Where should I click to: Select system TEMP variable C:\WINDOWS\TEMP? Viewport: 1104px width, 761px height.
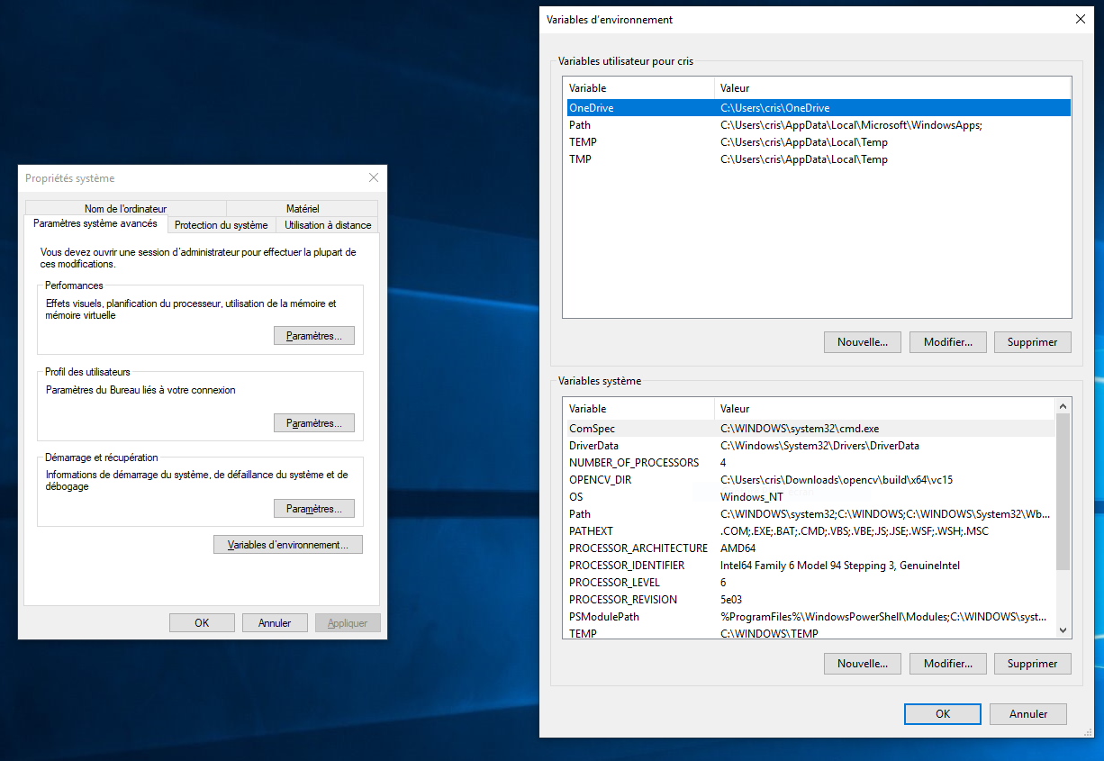810,633
